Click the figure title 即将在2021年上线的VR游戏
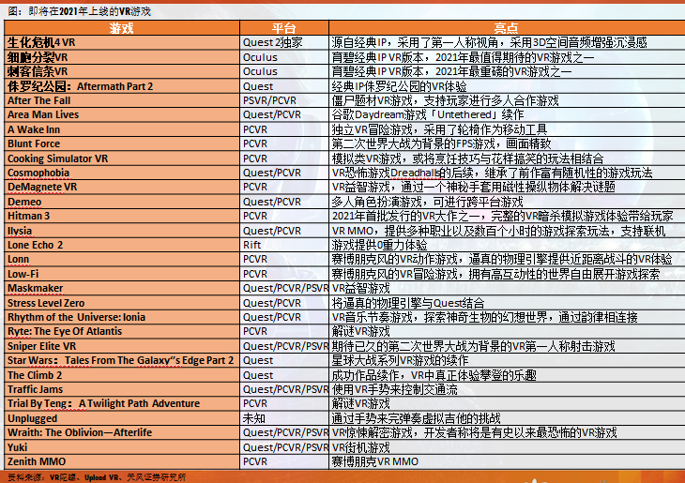Image resolution: width=685 pixels, height=483 pixels. 79,11
